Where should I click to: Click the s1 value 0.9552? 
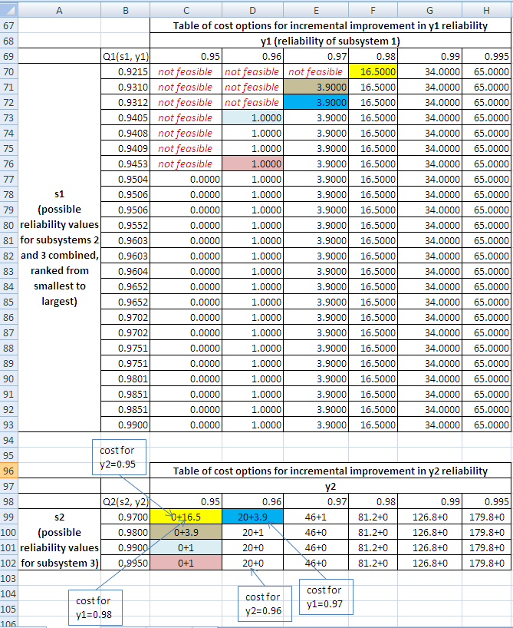(125, 225)
